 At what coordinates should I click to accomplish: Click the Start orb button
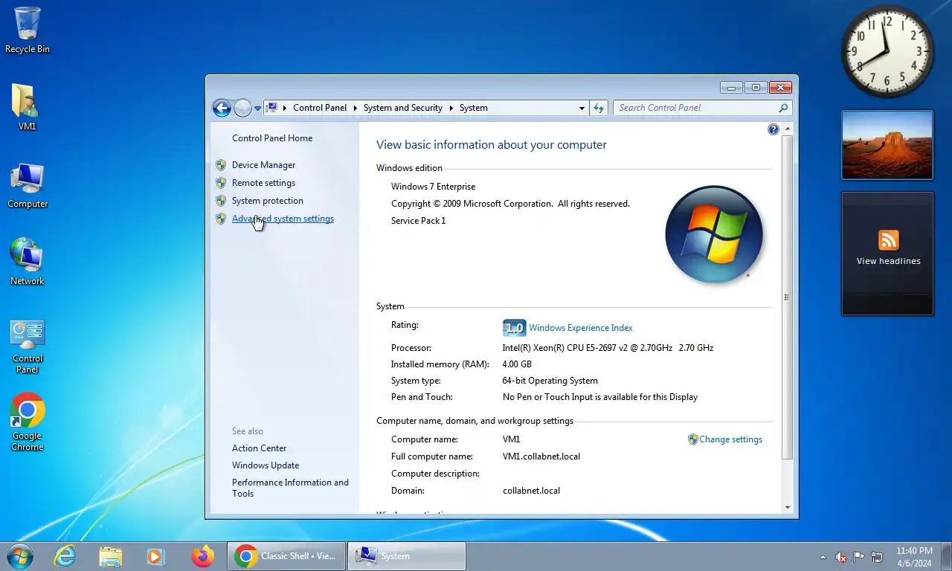19,556
